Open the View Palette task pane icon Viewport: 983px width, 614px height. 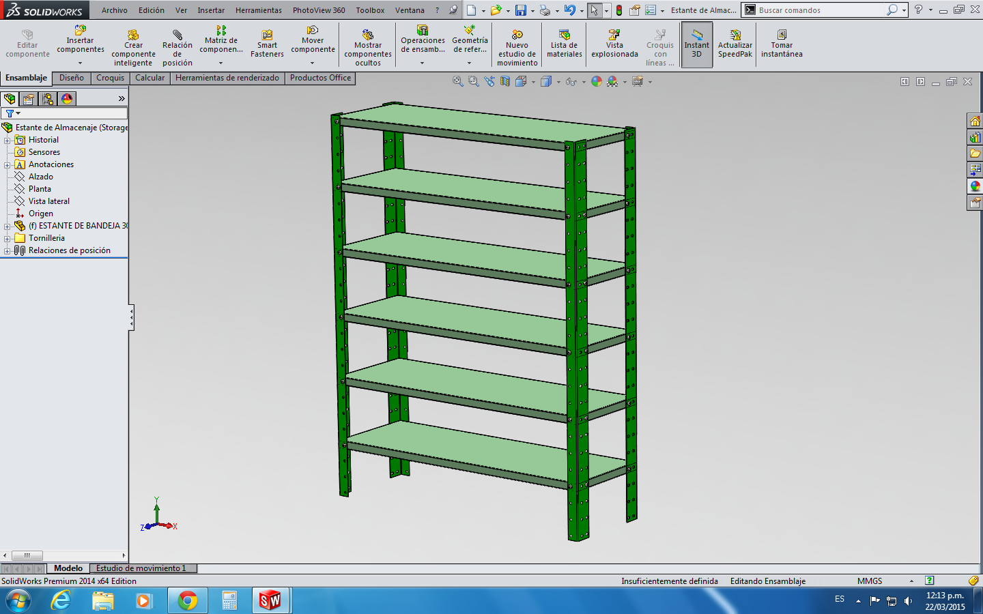click(975, 170)
